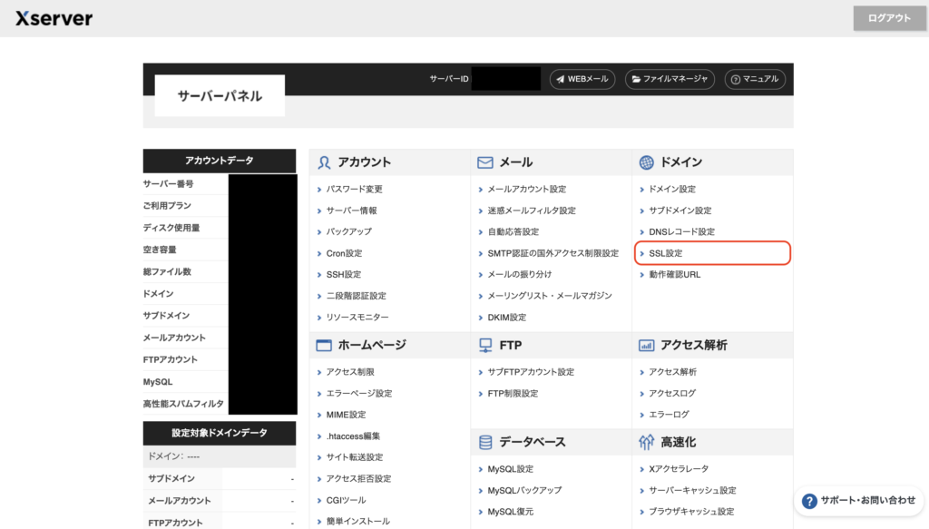The width and height of the screenshot is (929, 529).
Task: Click the ご利用プラン row label
Action: 167,206
